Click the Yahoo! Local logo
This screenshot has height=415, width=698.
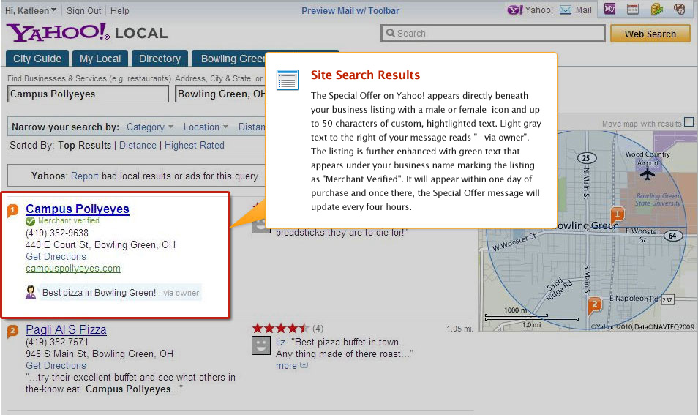tap(87, 32)
